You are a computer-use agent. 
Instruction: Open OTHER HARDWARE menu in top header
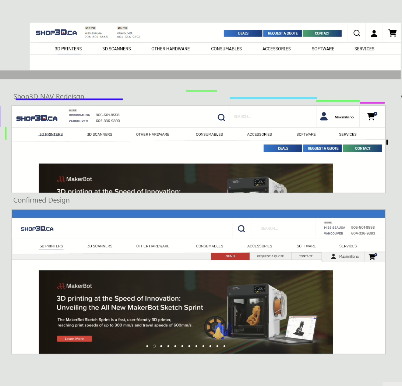tap(170, 49)
